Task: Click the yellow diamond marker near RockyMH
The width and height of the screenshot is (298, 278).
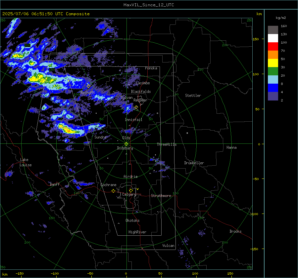Action: [88, 86]
